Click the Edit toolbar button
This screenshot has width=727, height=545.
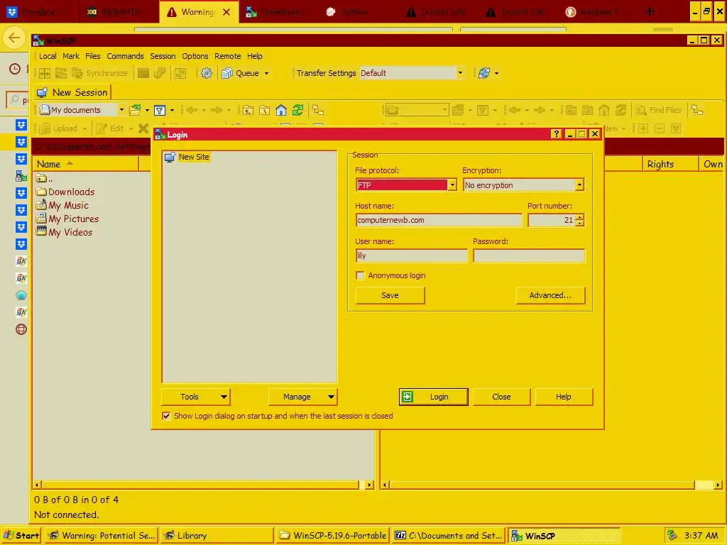coord(110,128)
